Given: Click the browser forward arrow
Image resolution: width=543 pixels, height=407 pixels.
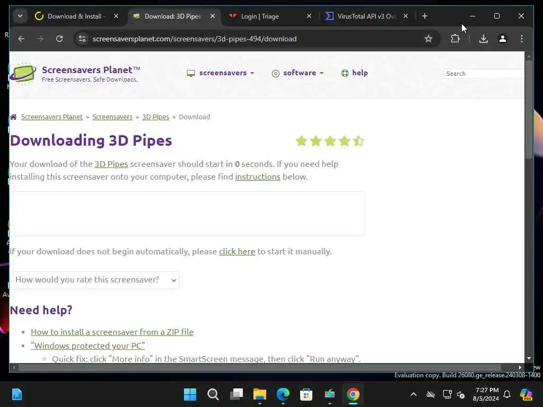Looking at the screenshot, I should 40,39.
